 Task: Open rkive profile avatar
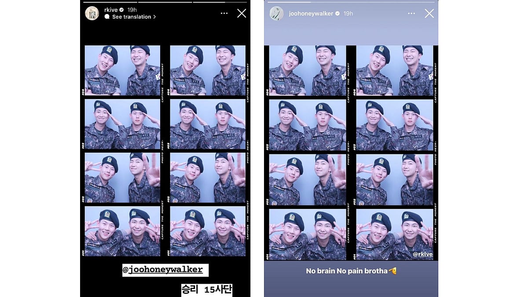pos(92,13)
